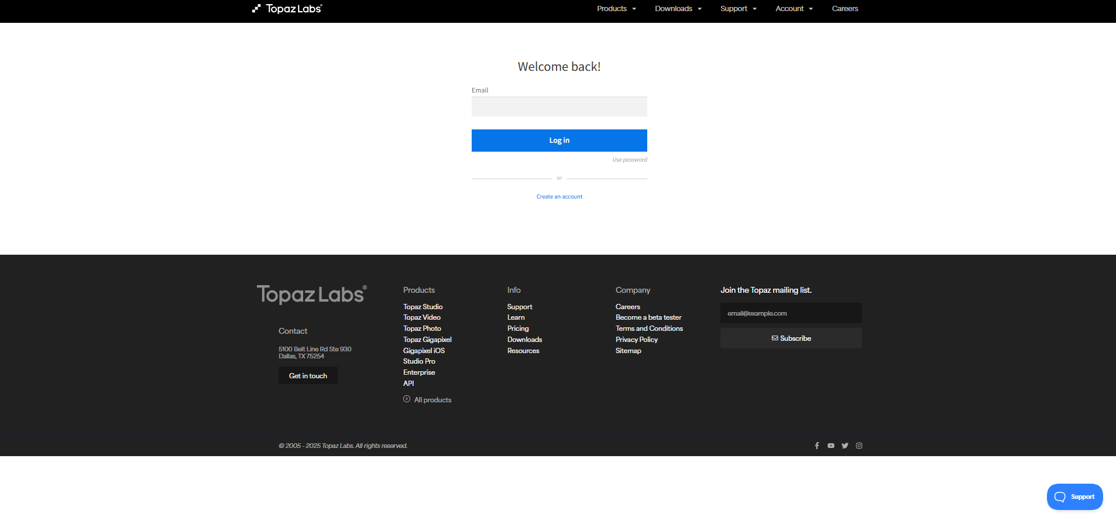This screenshot has width=1116, height=527.
Task: Open Terms and Conditions link
Action: (649, 328)
